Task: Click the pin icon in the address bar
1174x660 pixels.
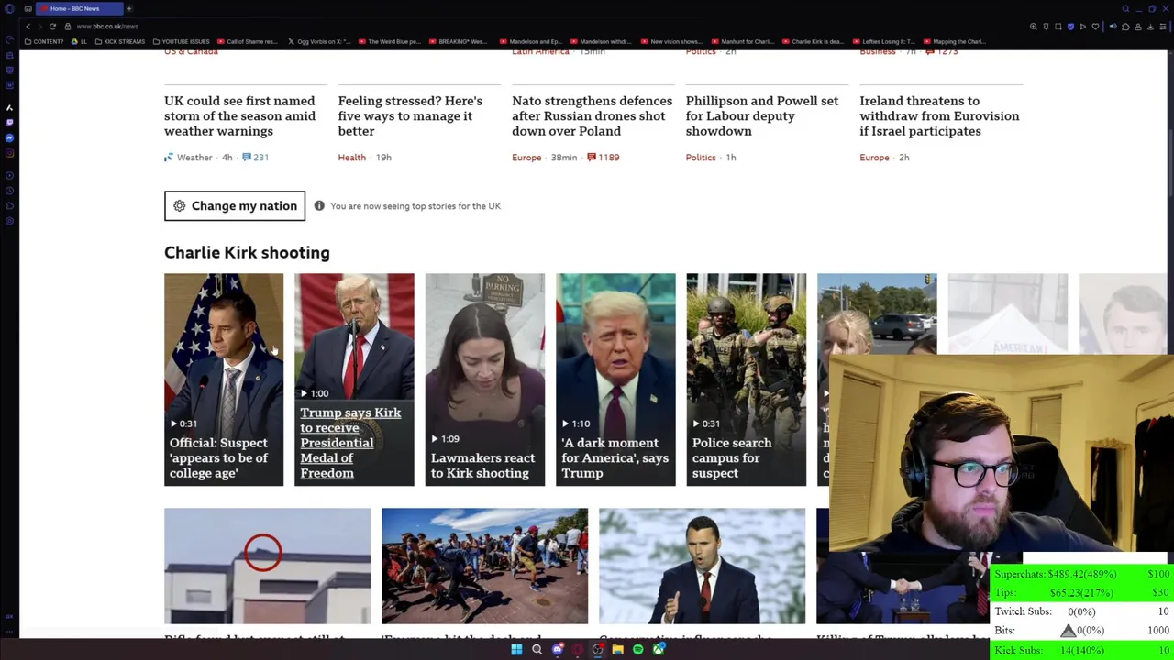Action: (x=1046, y=27)
